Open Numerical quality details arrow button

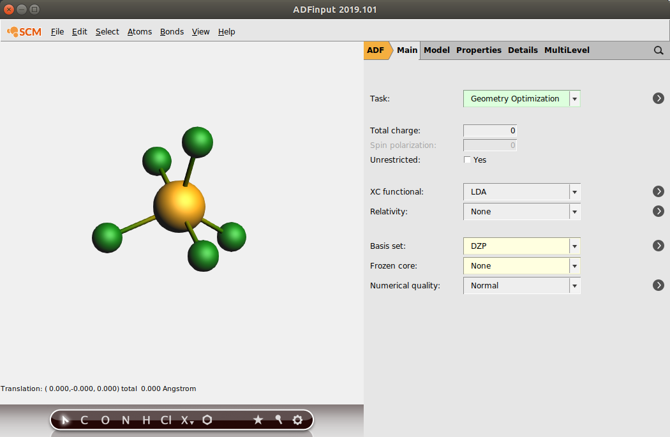pyautogui.click(x=659, y=285)
